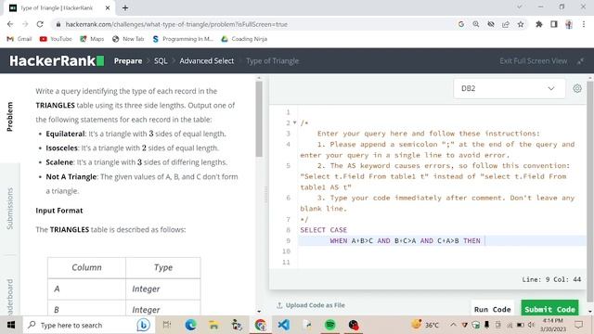Viewport: 594px width, 334px height.
Task: Open the Coading Ninja bookmark
Action: coord(244,39)
